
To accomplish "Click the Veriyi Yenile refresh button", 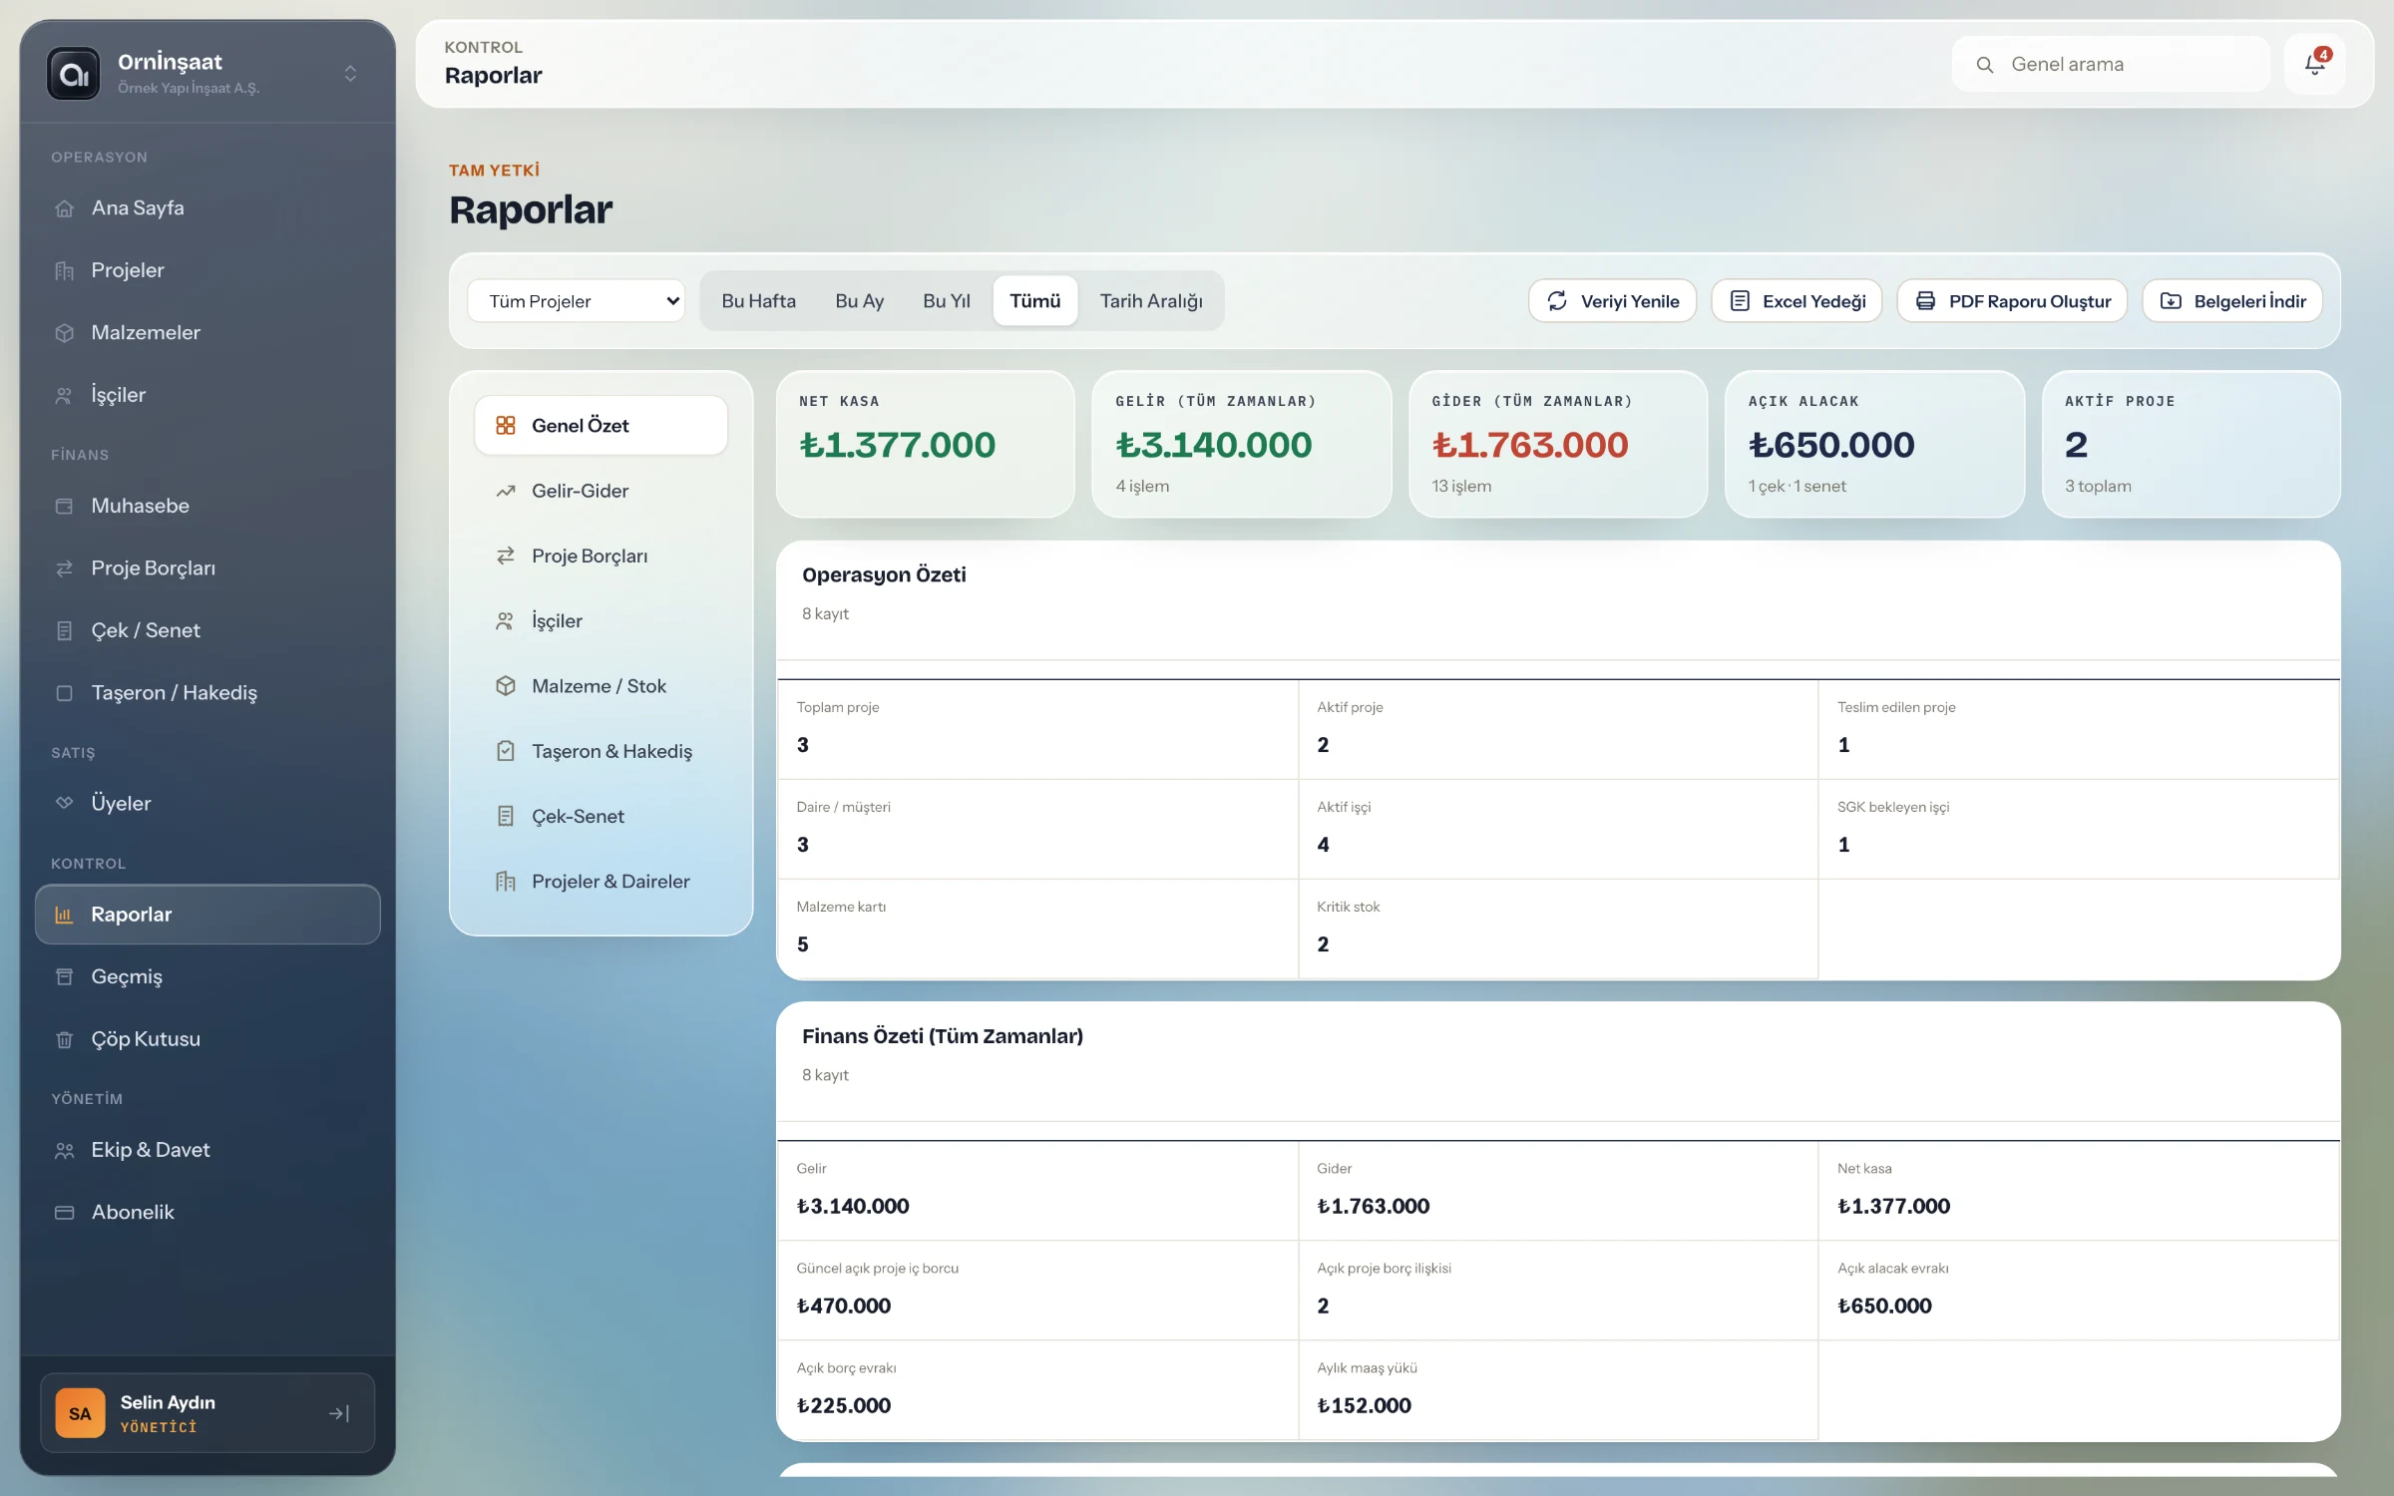I will point(1612,301).
